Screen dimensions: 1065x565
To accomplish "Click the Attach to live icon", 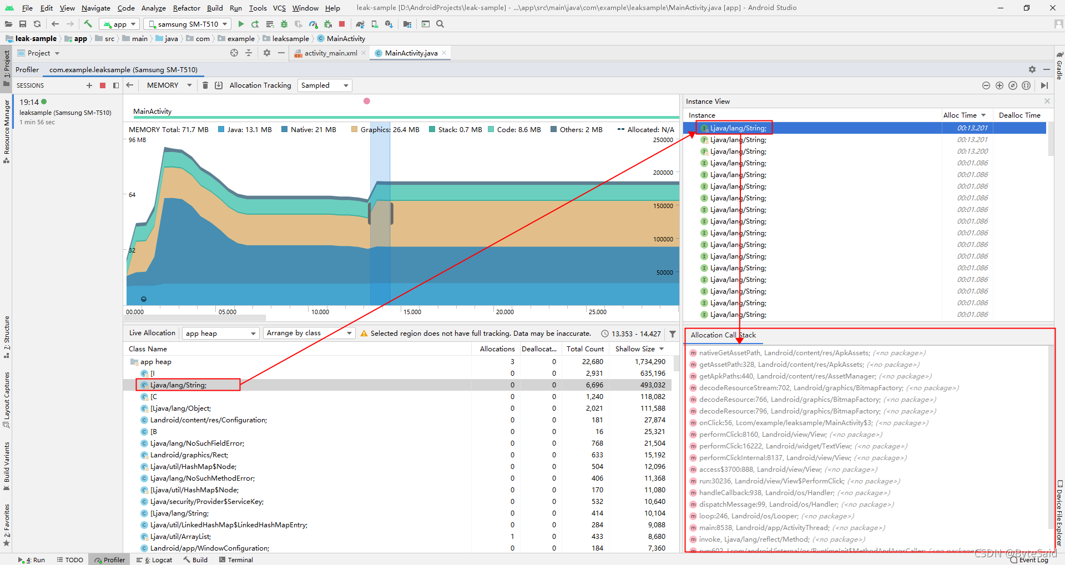I will [x=1044, y=85].
